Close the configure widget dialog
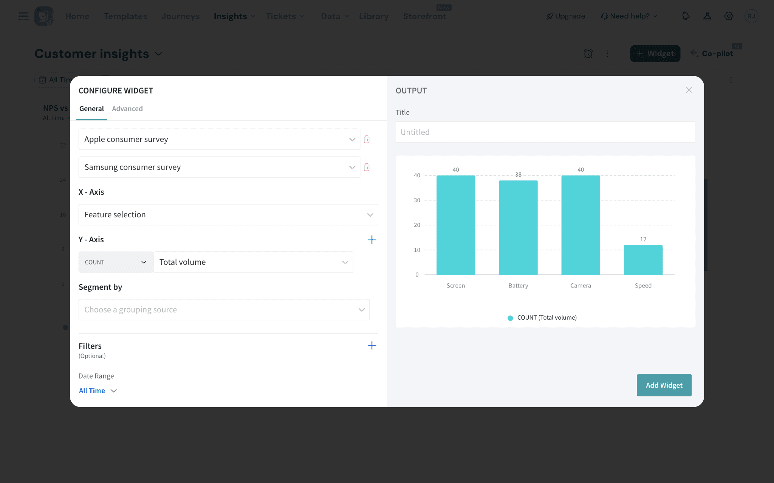774x483 pixels. [689, 90]
